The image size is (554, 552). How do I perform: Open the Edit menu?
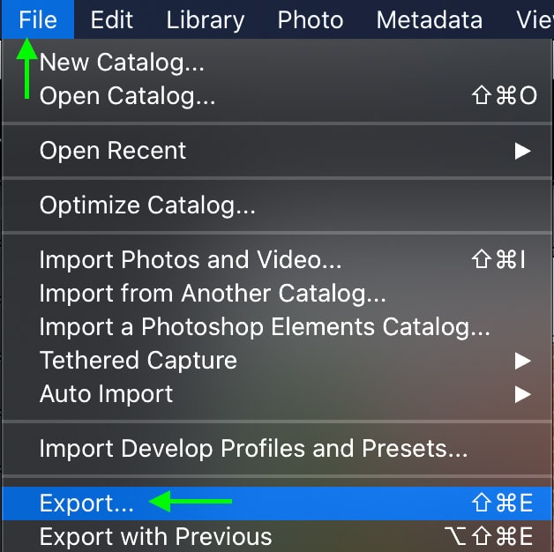112,19
